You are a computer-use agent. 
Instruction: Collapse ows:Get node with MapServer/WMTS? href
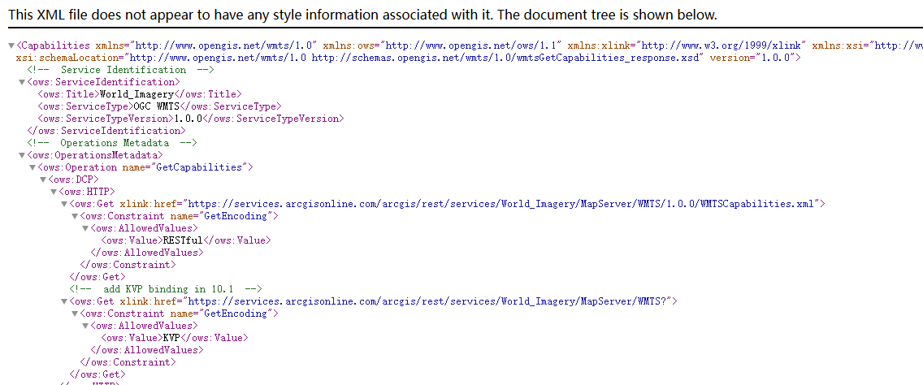point(64,301)
